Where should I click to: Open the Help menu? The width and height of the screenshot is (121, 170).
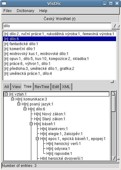pyautogui.click(x=43, y=11)
